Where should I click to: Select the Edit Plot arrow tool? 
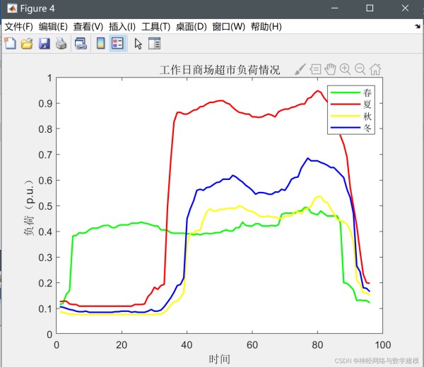point(139,44)
